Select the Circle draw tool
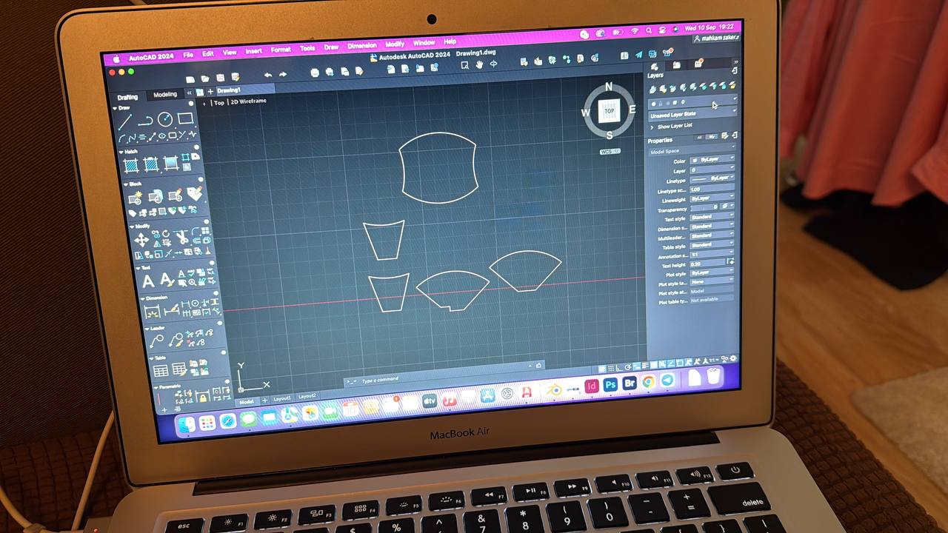 (x=165, y=119)
